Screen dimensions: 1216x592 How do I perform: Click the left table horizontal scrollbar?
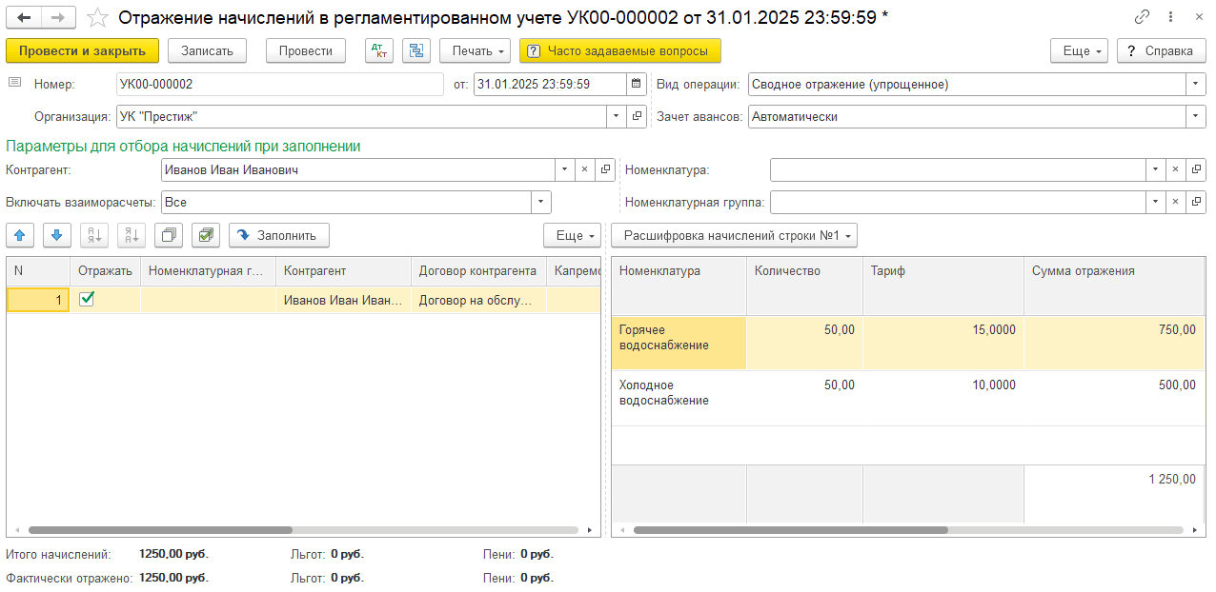coord(160,529)
